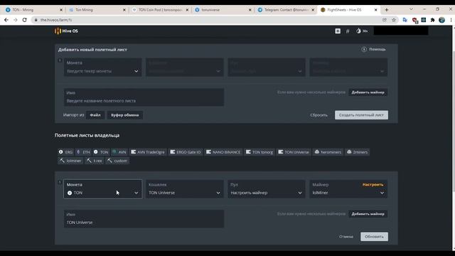Switch to the TON - Mining tab
This screenshot has height=256, width=455.
tap(33, 10)
